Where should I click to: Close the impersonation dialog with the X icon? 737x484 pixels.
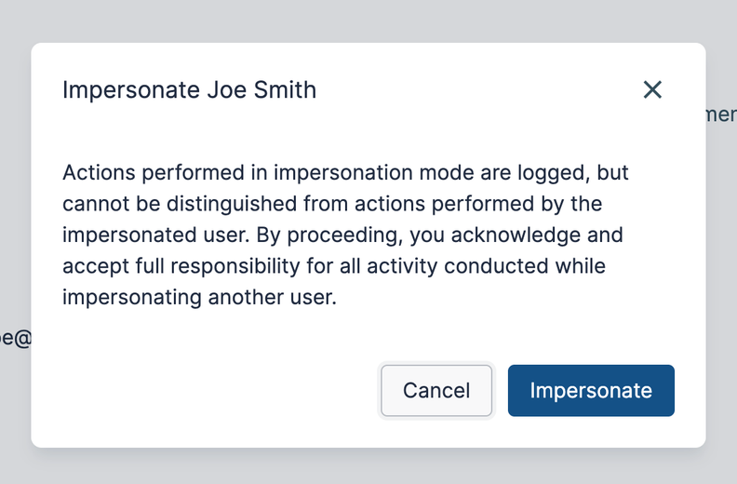[x=652, y=89]
